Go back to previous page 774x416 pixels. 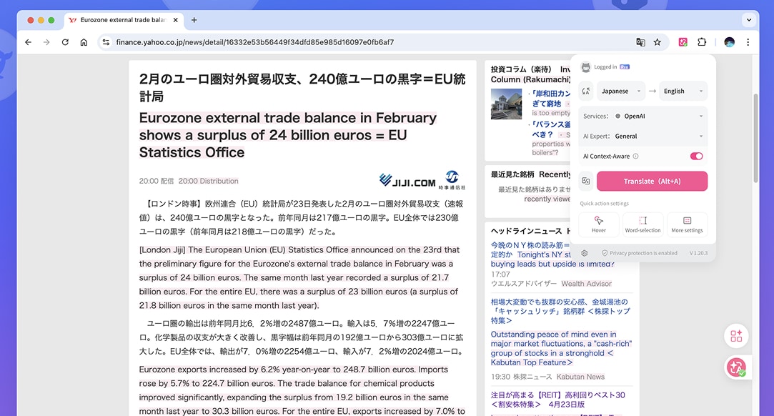pos(28,42)
